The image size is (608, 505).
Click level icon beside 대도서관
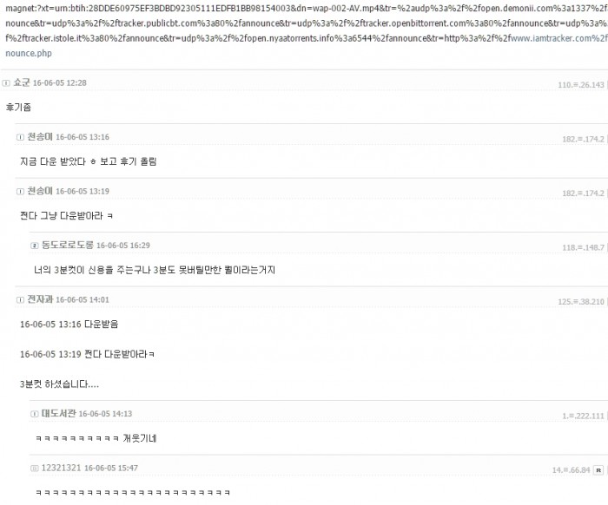[x=35, y=414]
